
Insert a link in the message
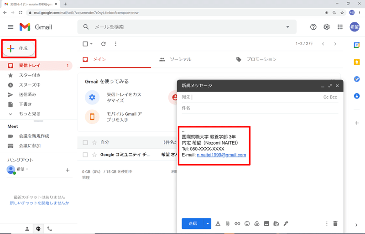click(x=237, y=224)
